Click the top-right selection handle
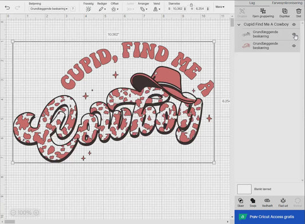The image size is (305, 224). pyautogui.click(x=214, y=41)
